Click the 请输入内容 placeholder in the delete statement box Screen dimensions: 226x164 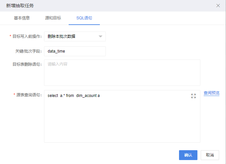click(57, 64)
